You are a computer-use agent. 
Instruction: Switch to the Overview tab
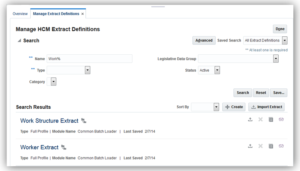click(20, 14)
